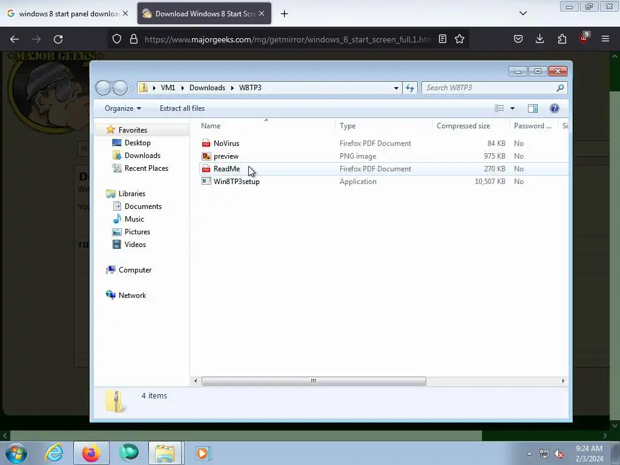620x465 pixels.
Task: Open Explorer help icon
Action: (x=555, y=108)
